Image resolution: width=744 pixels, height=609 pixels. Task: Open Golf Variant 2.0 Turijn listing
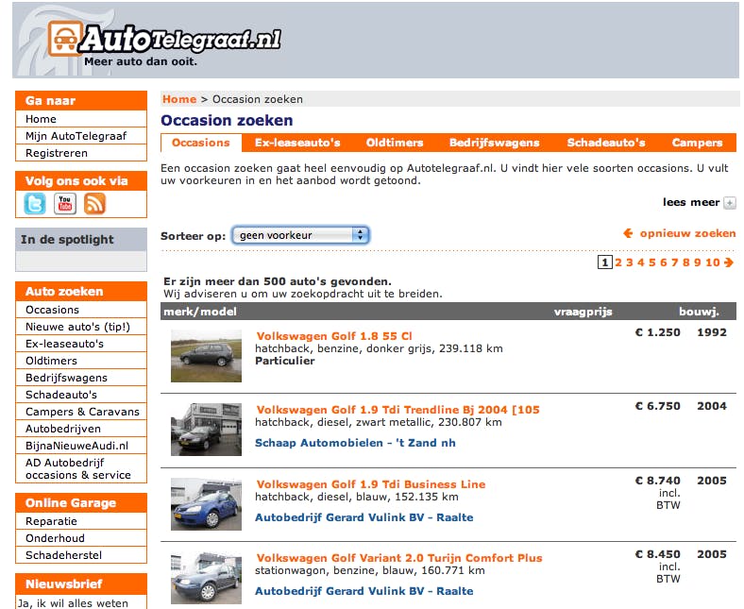tap(399, 558)
